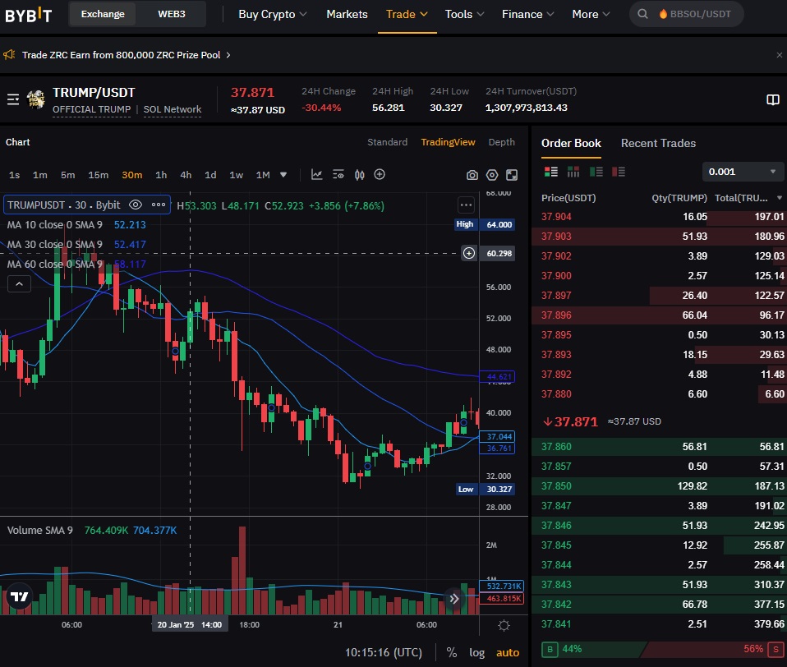Open chart settings hexagon icon
Image resolution: width=787 pixels, height=667 pixels.
492,175
